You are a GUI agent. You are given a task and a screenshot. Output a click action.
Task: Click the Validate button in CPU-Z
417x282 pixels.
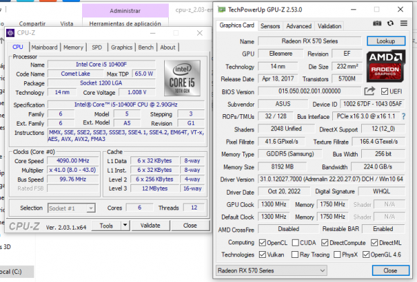coord(150,226)
